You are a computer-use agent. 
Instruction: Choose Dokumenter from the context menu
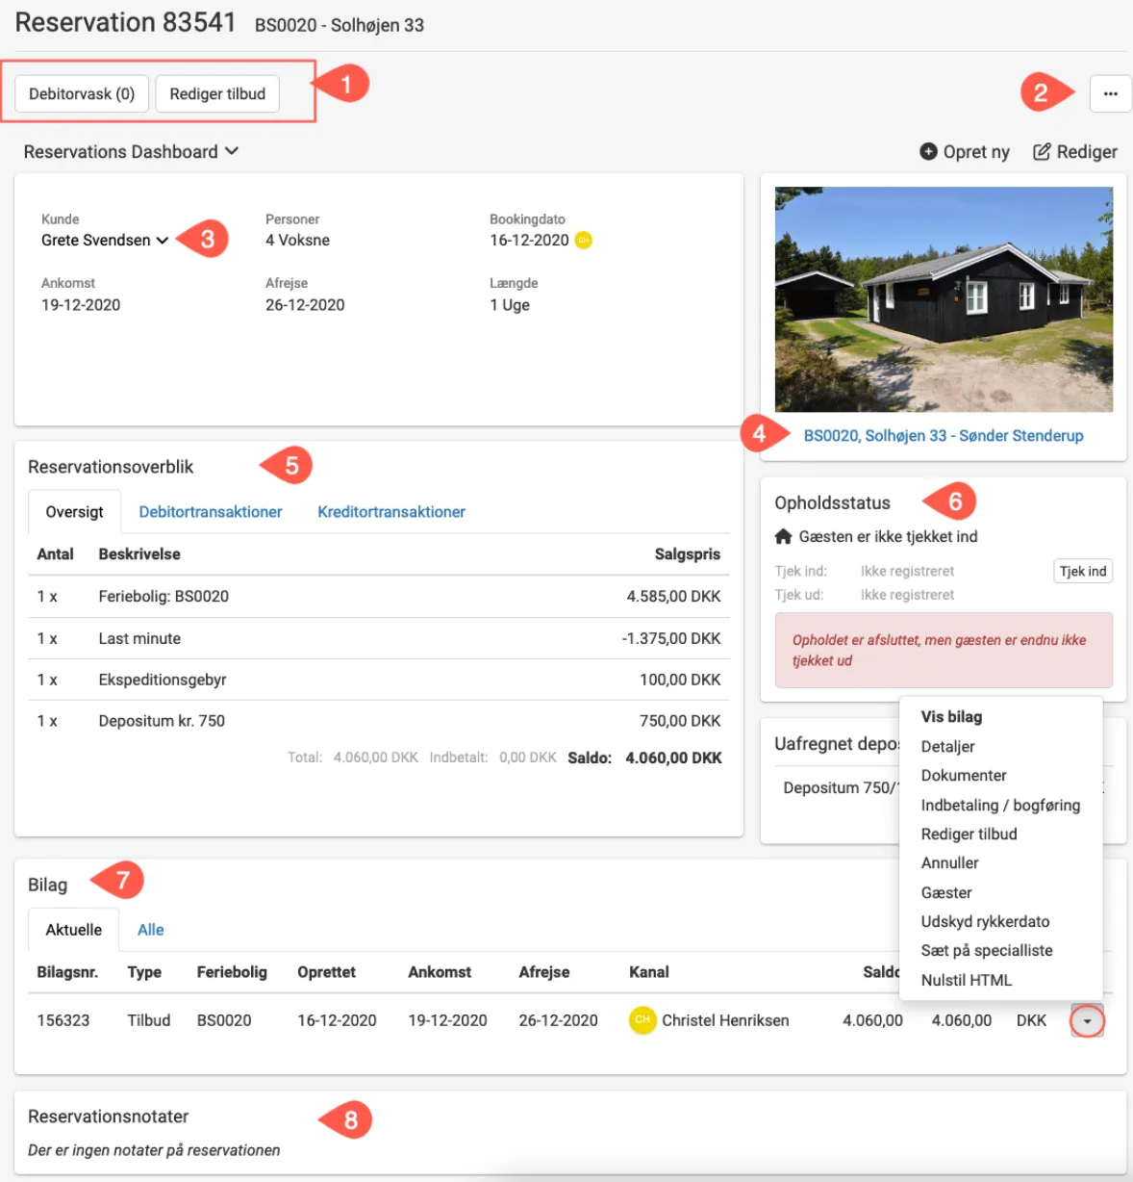pos(964,776)
